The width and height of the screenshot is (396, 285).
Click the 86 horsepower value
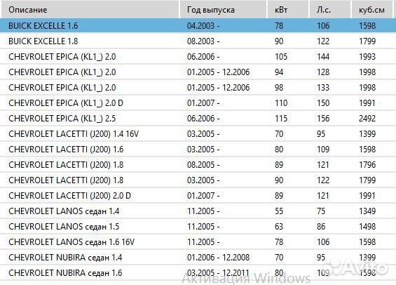(321, 226)
